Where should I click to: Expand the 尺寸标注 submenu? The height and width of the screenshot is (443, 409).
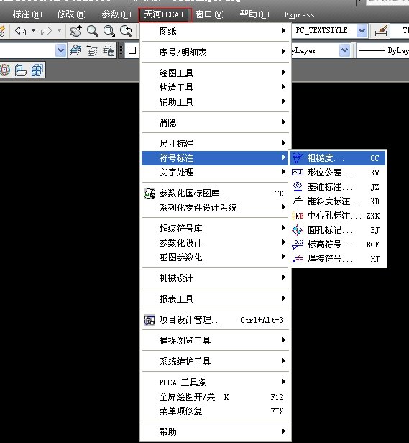(216, 144)
